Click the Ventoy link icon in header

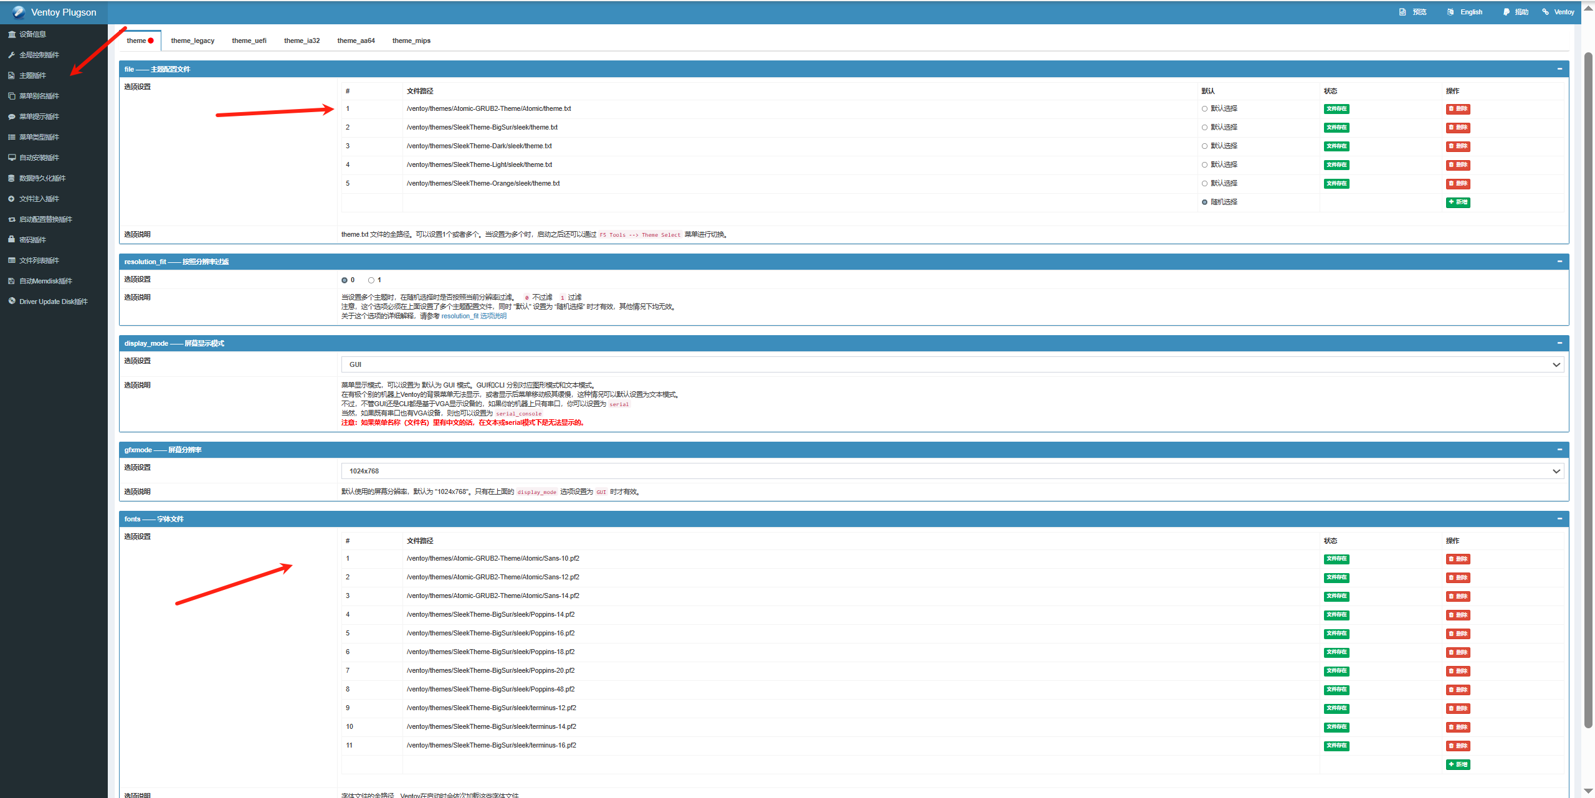(1546, 12)
